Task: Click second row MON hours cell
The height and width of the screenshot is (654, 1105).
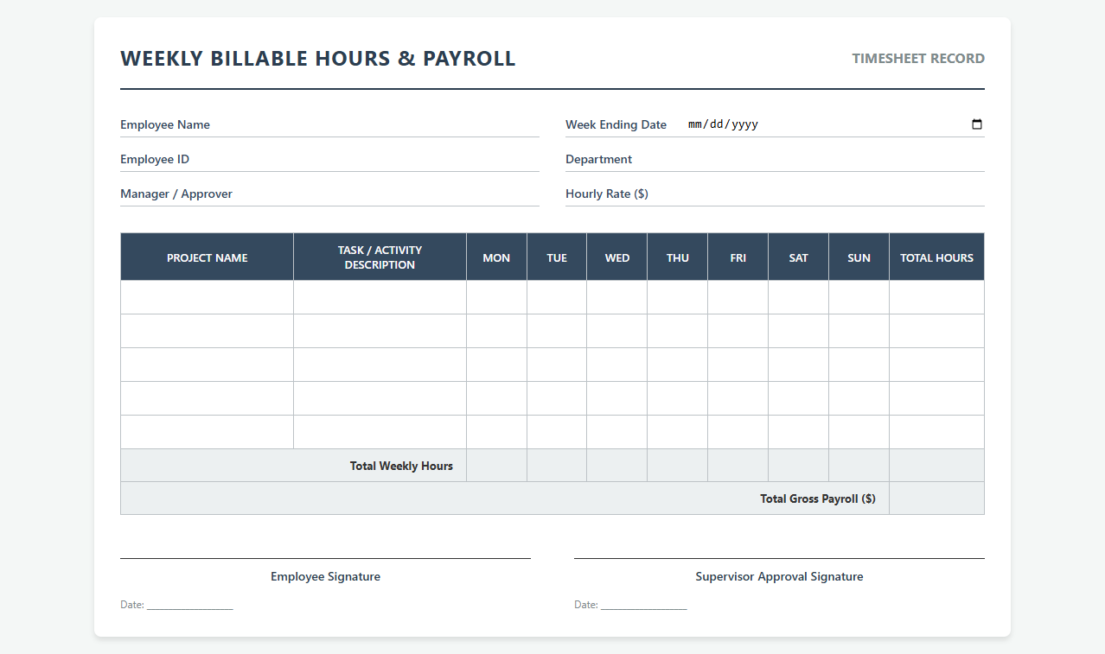Action: point(496,331)
